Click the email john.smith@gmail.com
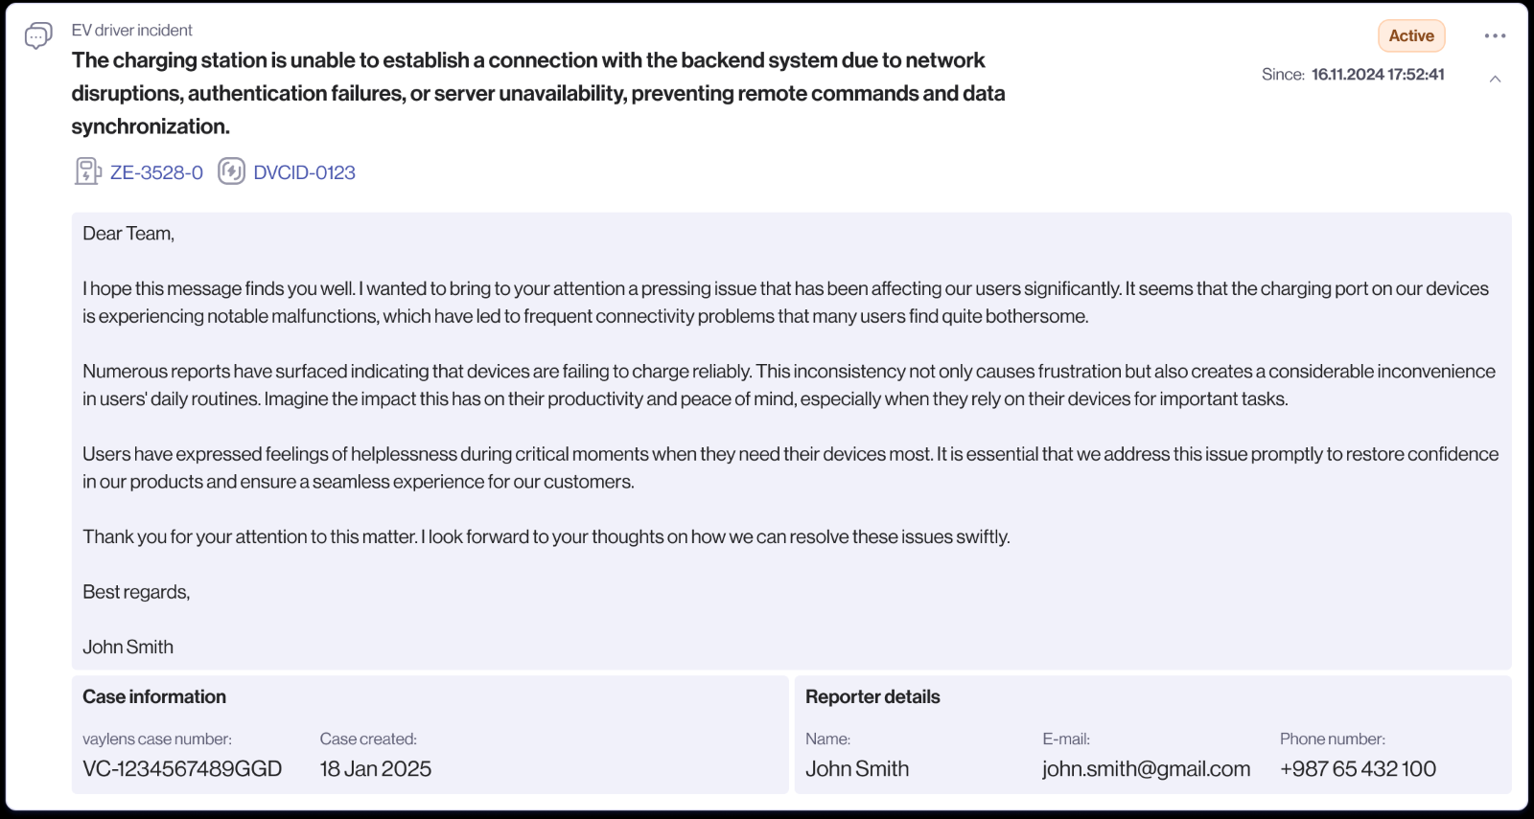The width and height of the screenshot is (1534, 819). (1146, 768)
